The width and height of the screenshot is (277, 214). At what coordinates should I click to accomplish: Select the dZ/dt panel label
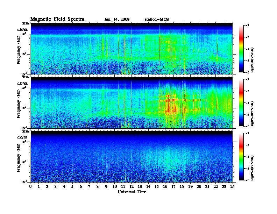22,137
